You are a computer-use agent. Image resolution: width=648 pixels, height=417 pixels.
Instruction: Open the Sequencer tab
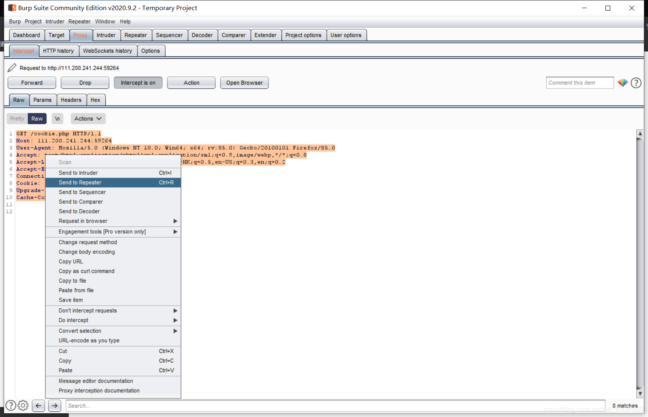pyautogui.click(x=169, y=35)
